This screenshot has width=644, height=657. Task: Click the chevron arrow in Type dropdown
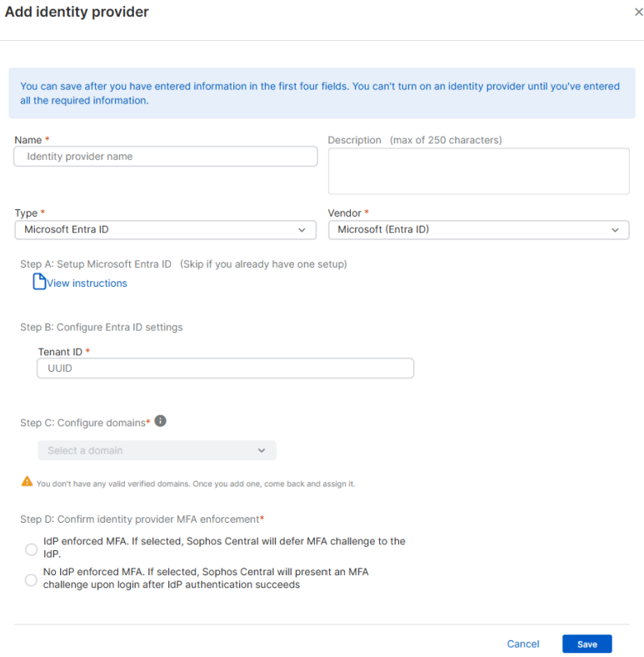tap(302, 229)
